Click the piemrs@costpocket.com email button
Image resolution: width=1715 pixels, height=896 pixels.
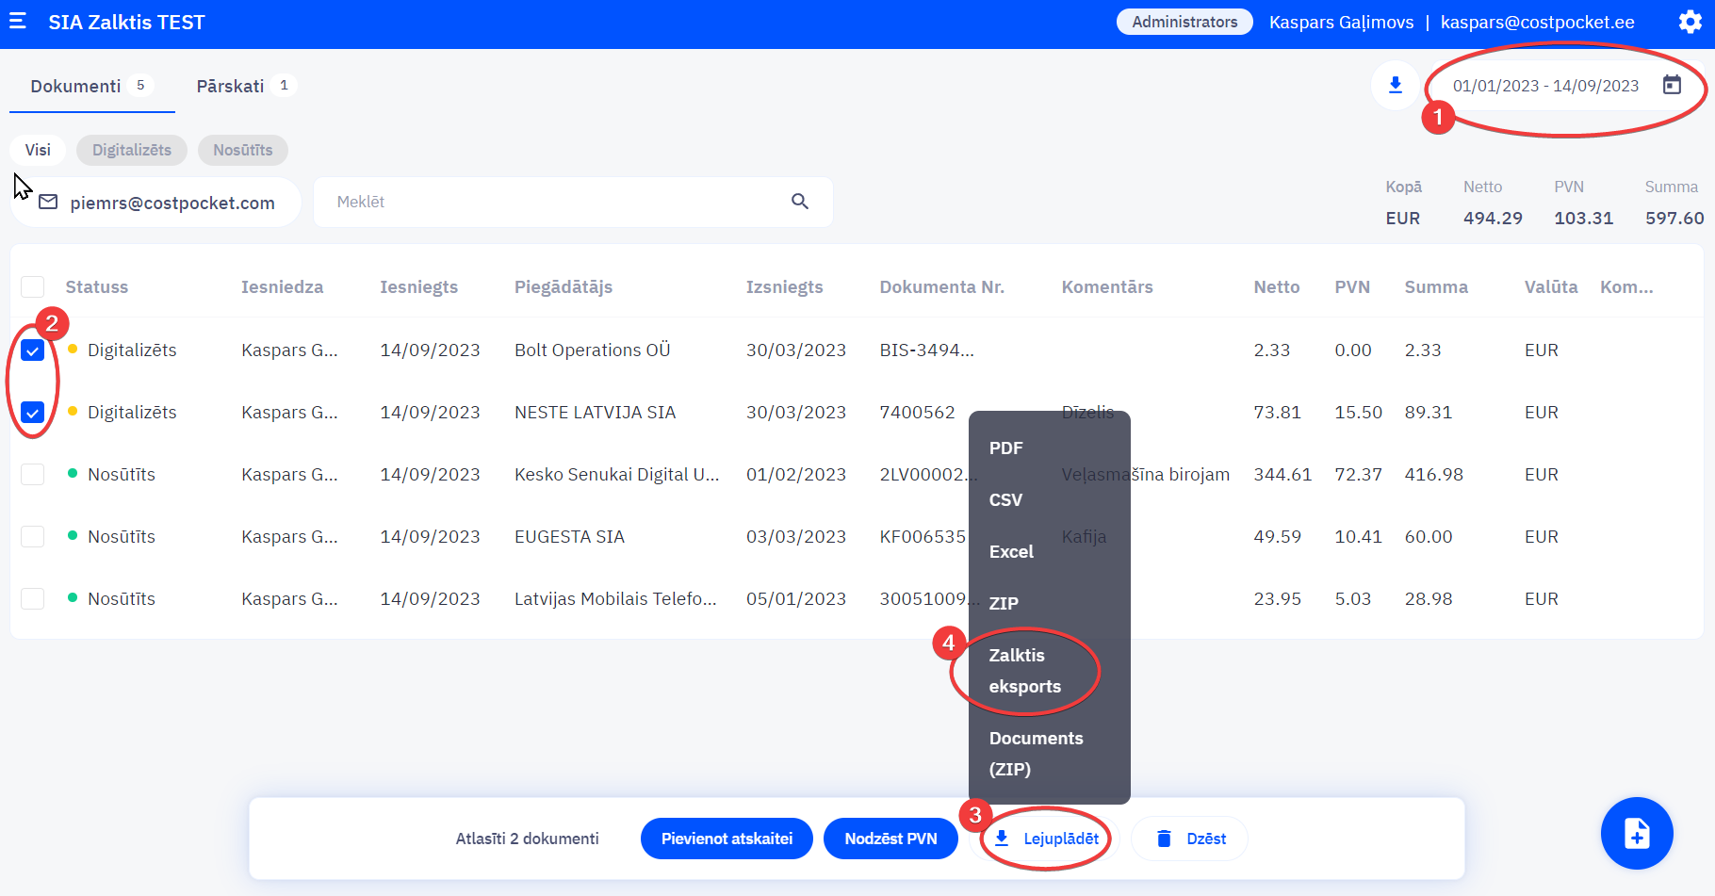156,203
